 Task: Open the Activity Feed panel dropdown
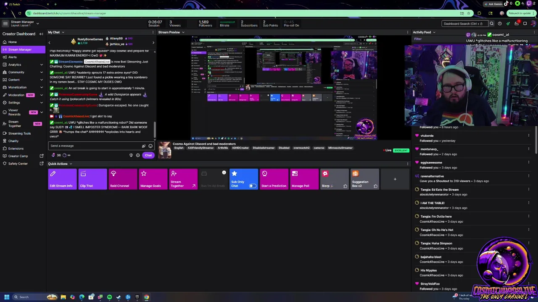click(434, 32)
